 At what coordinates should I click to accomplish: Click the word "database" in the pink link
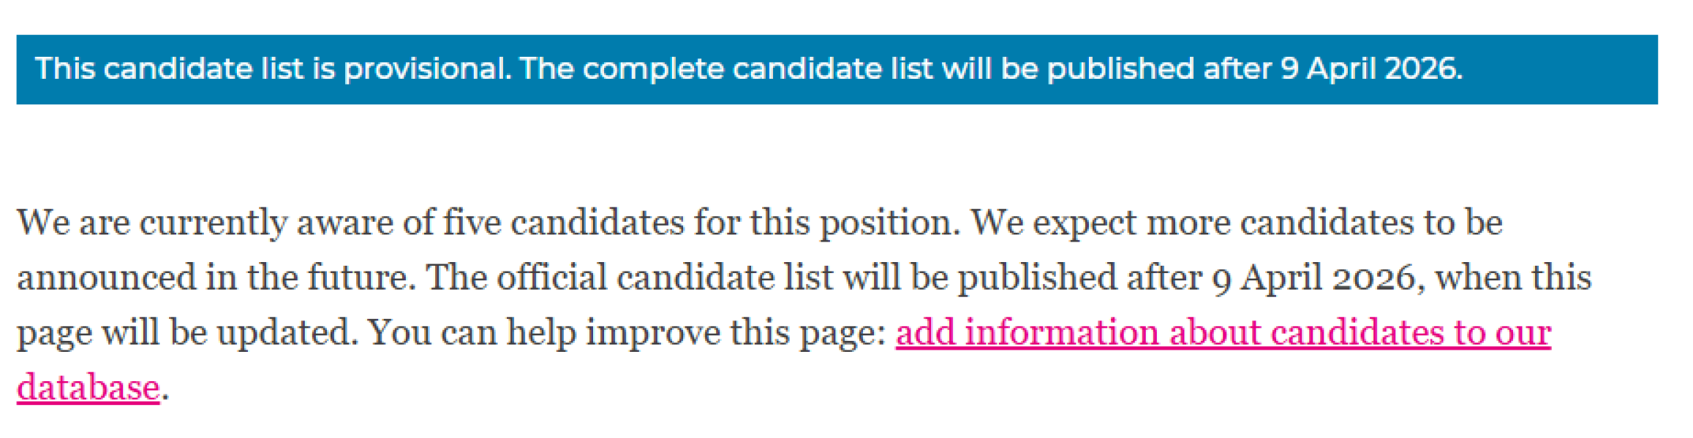pos(88,388)
